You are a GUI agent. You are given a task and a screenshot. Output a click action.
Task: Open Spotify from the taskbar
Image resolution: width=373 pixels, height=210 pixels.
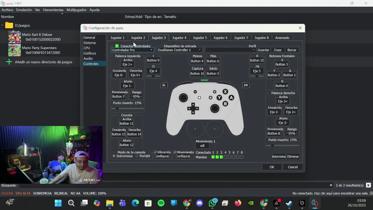click(161, 203)
